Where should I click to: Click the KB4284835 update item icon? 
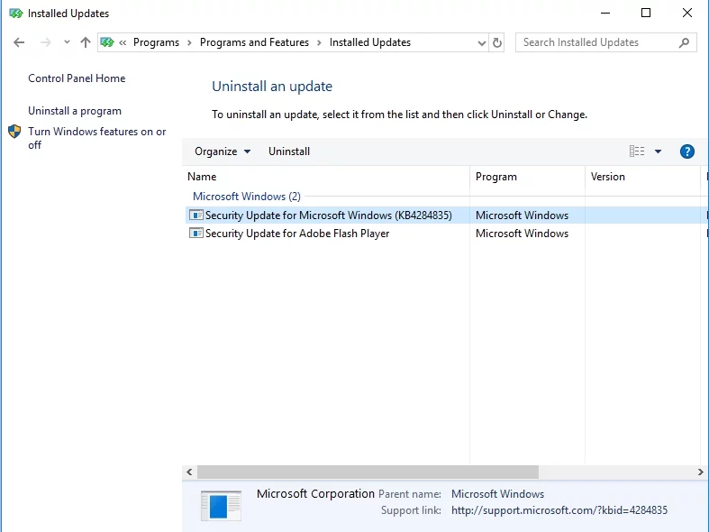click(x=195, y=216)
